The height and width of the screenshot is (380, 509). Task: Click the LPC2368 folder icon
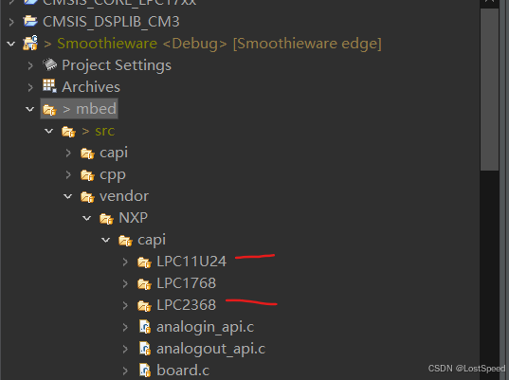(x=144, y=306)
